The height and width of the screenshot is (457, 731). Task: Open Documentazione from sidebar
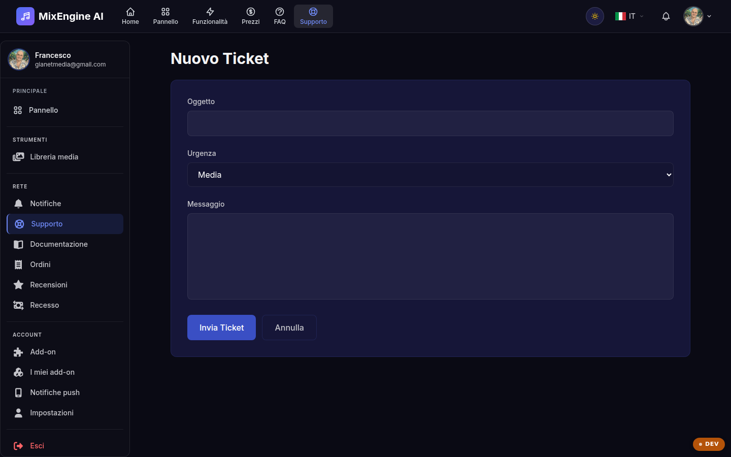point(65,244)
